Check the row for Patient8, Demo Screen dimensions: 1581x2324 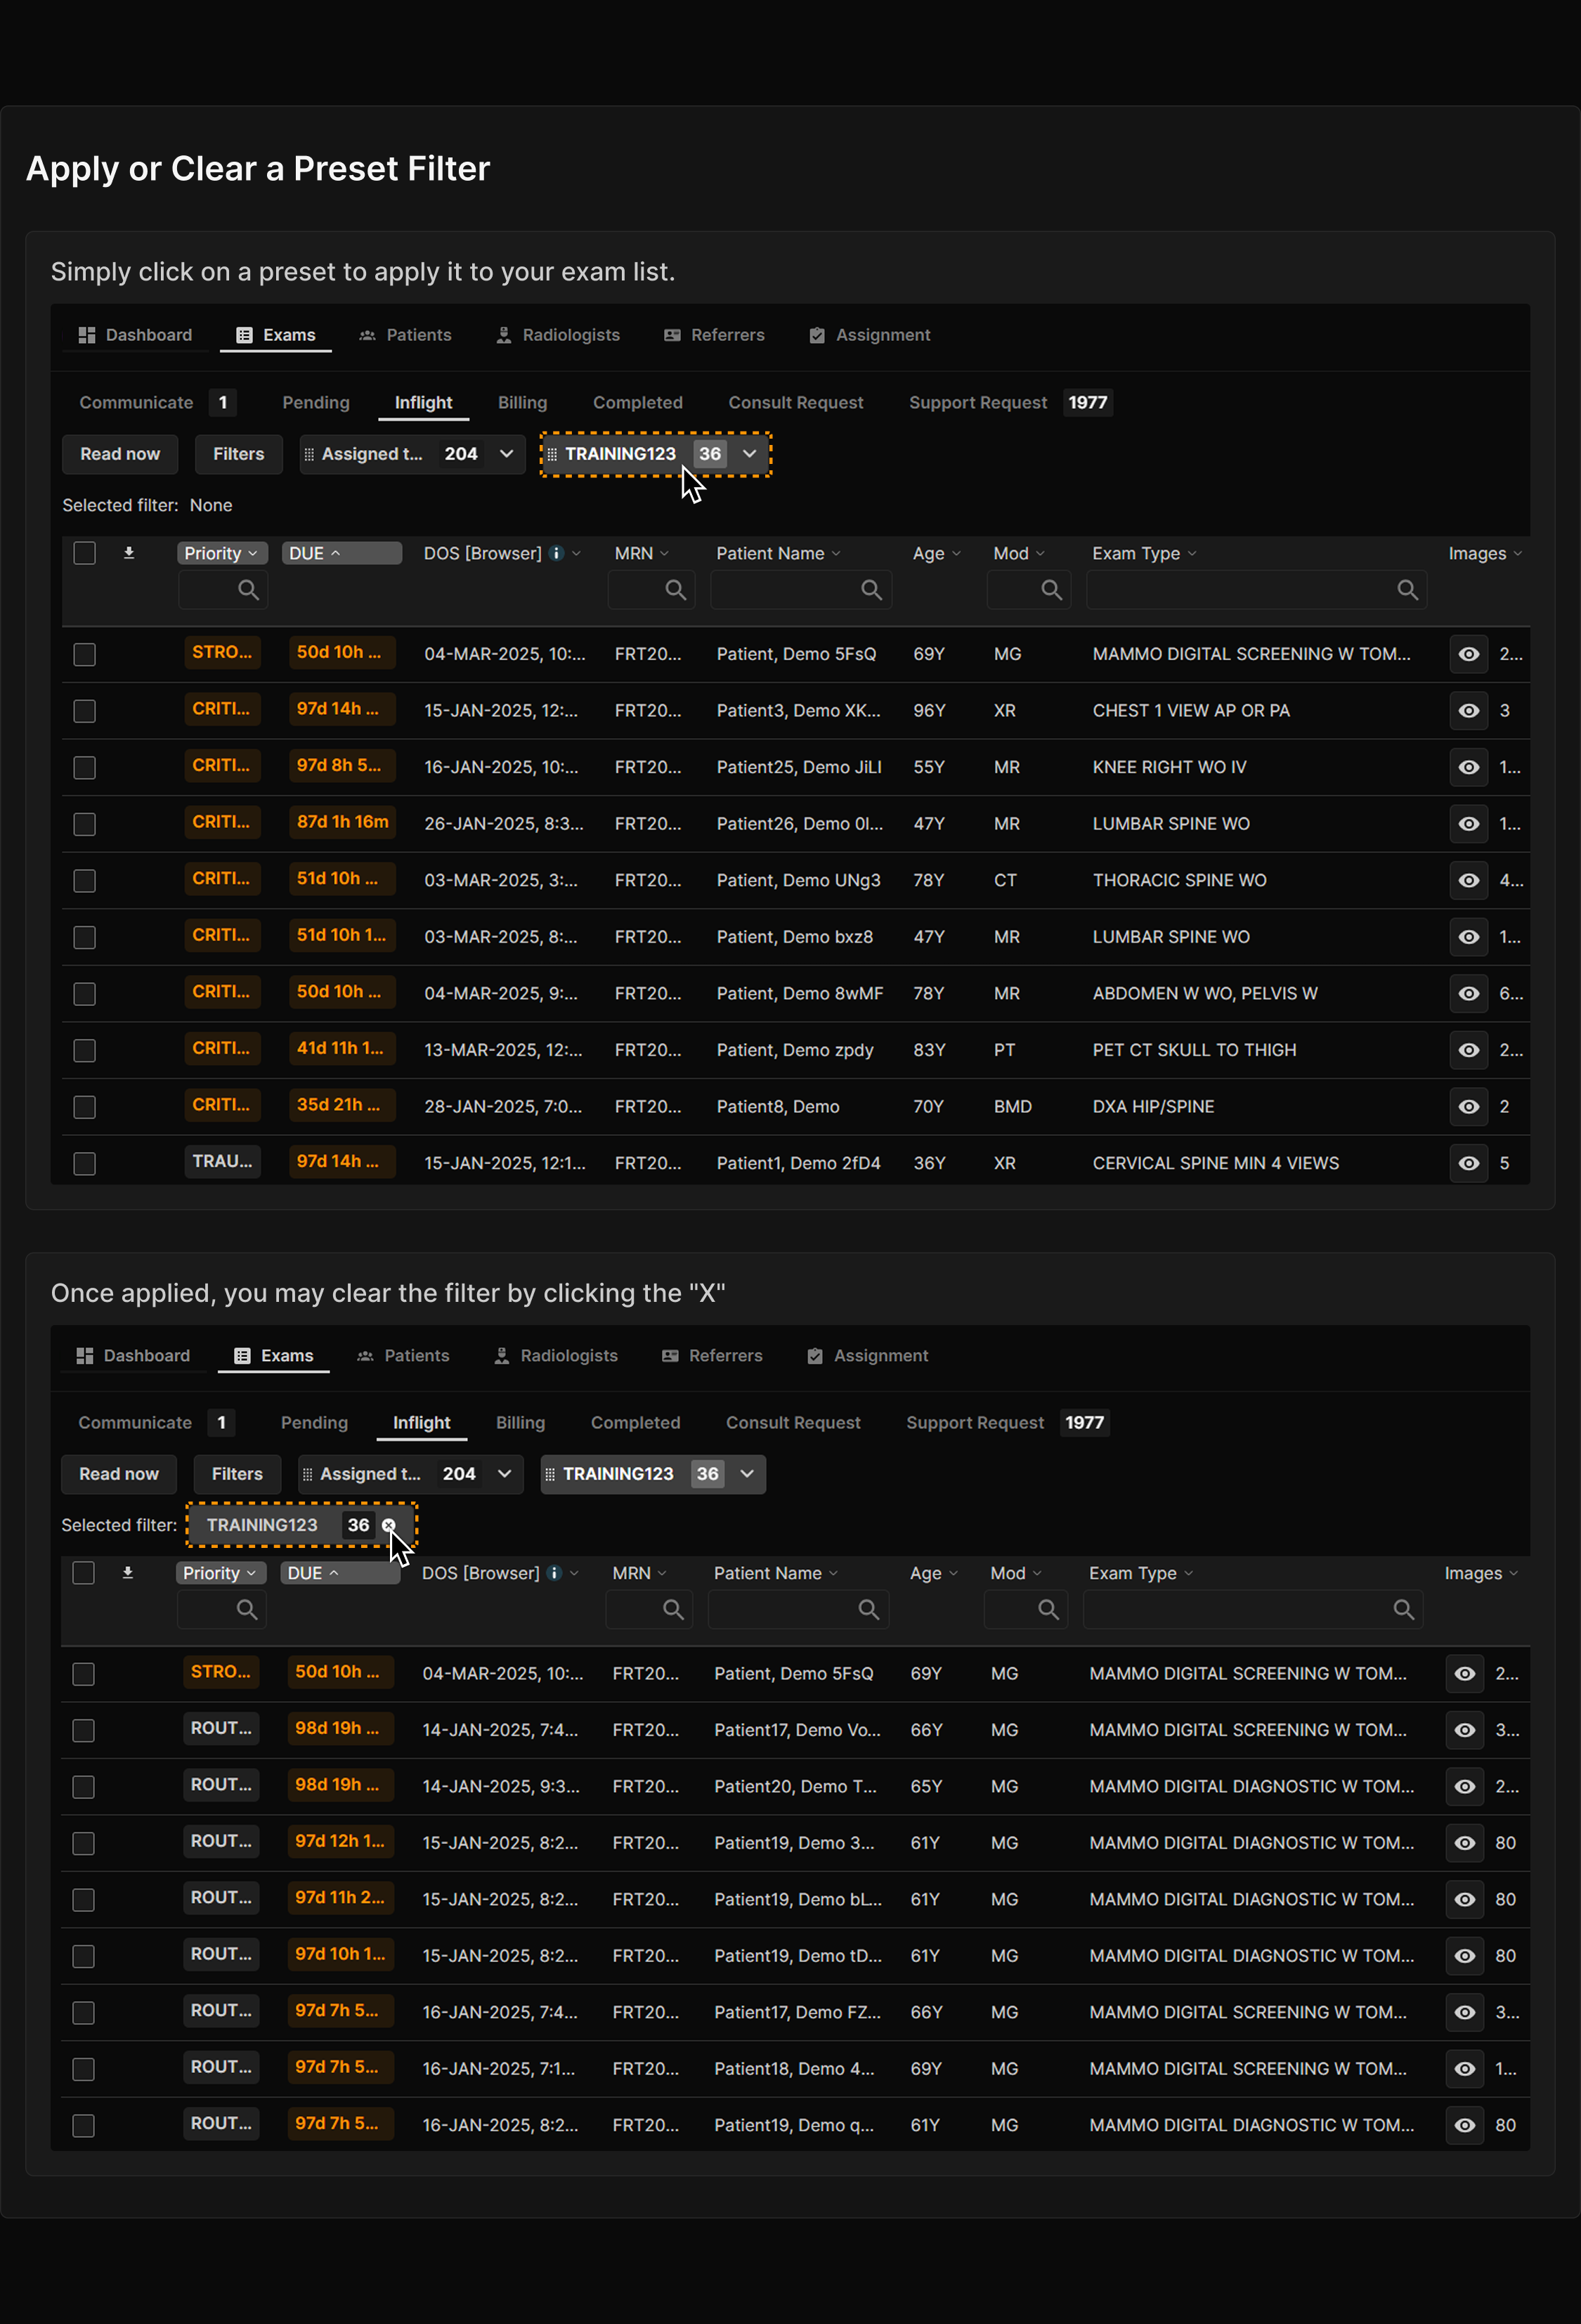85,1107
